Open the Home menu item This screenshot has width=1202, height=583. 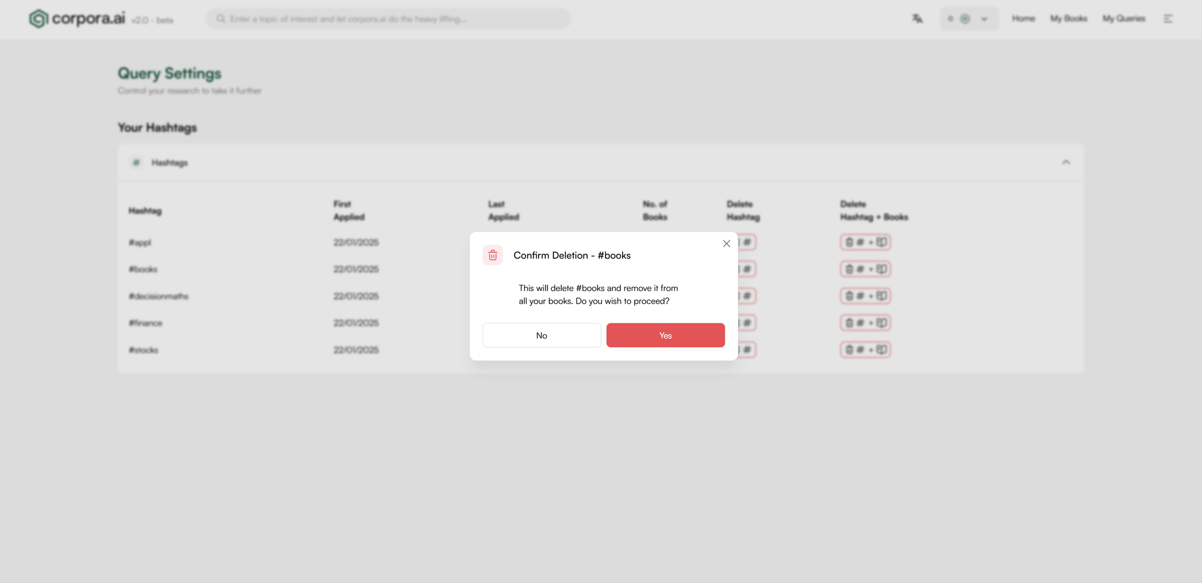tap(1023, 19)
